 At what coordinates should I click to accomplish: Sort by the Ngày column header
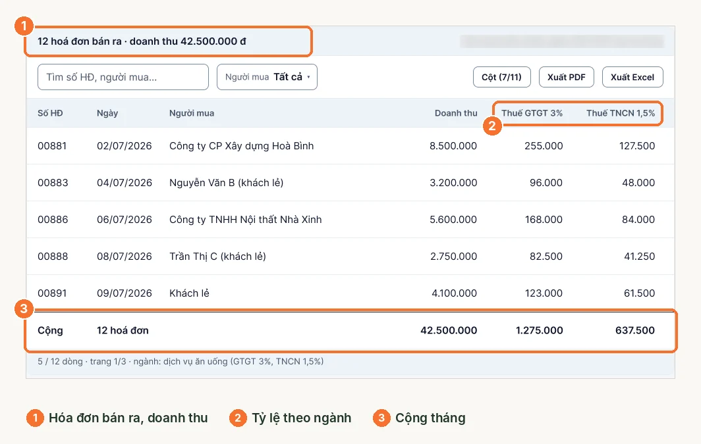107,113
